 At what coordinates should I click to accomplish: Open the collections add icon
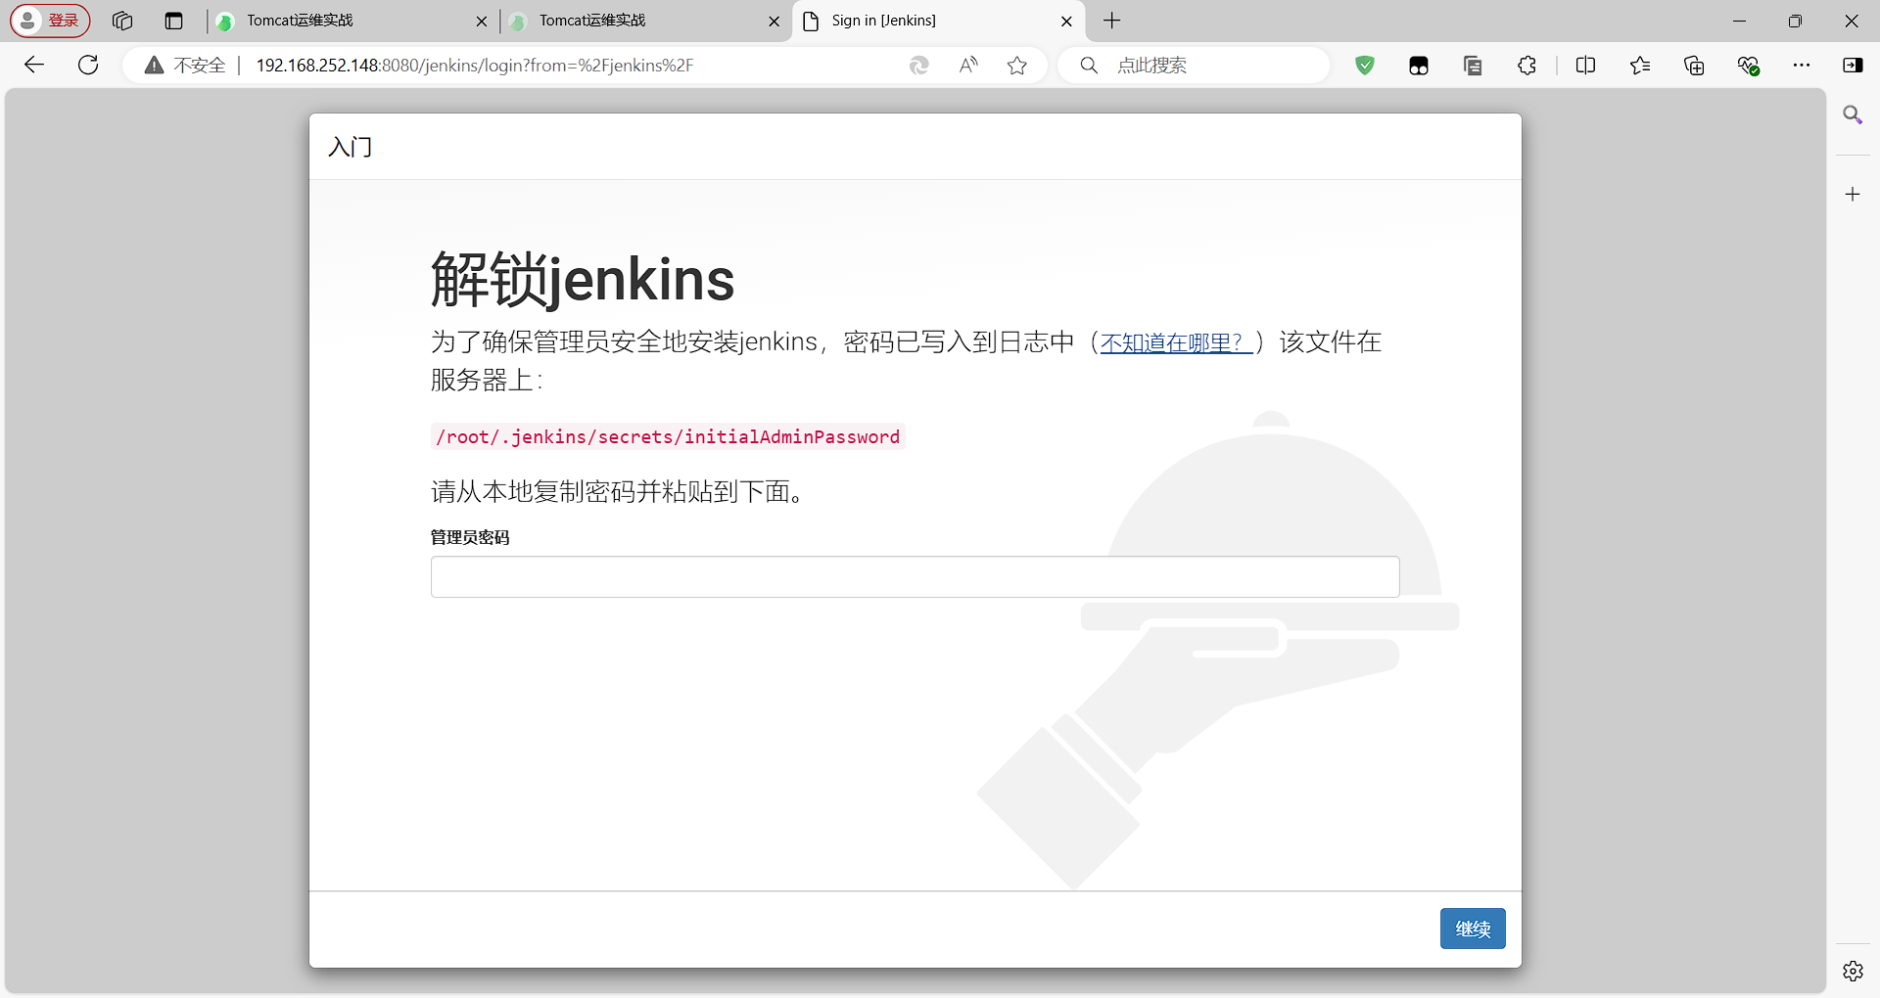pyautogui.click(x=1694, y=66)
